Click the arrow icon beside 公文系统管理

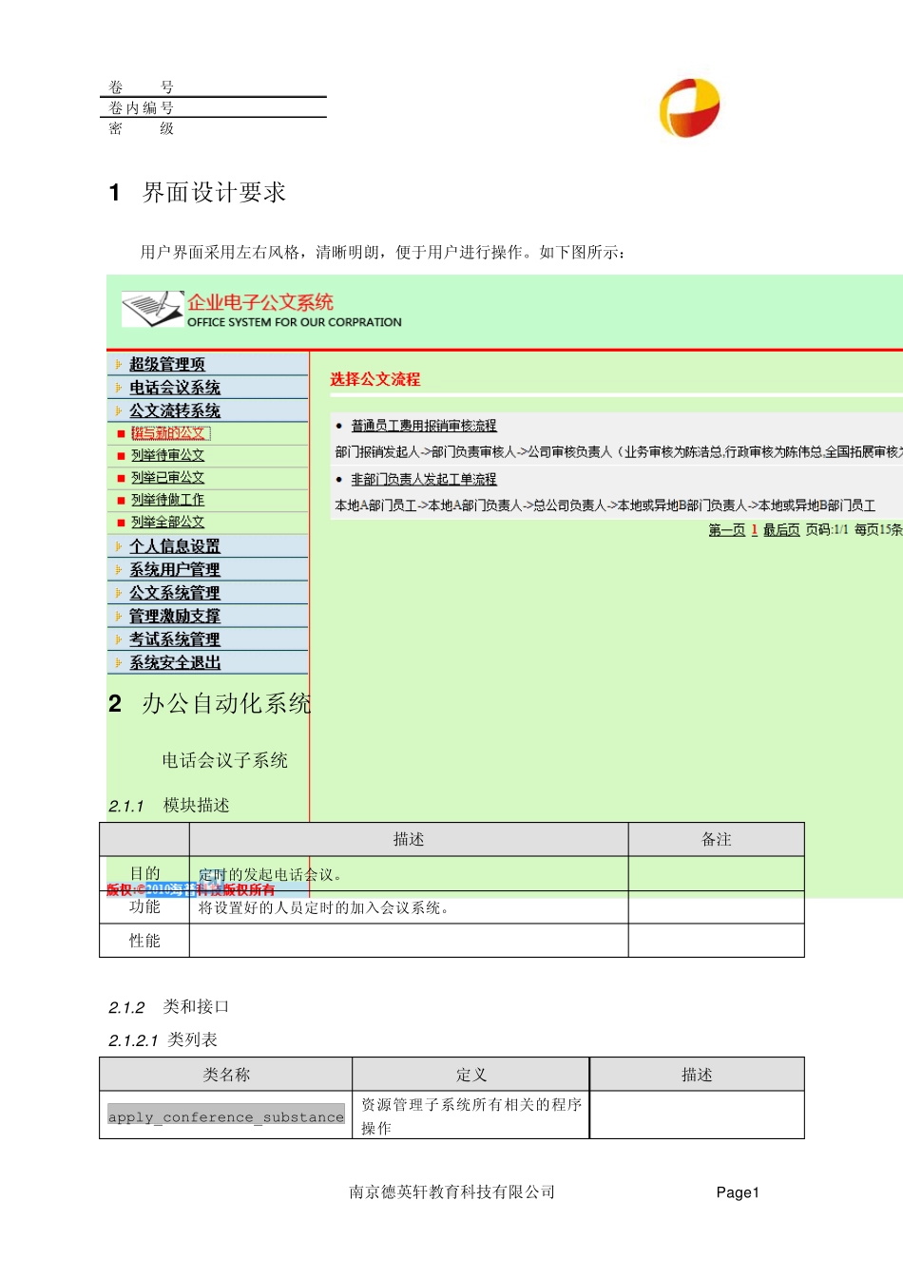pyautogui.click(x=119, y=593)
